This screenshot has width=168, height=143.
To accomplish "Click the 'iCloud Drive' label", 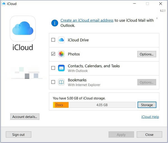I will 78,40.
